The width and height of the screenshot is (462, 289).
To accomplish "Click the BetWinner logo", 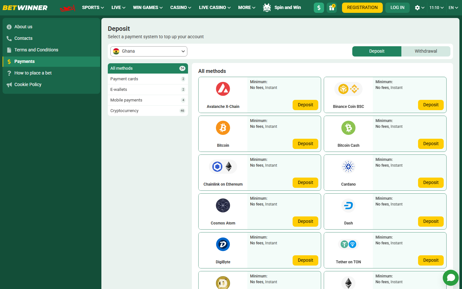I will pyautogui.click(x=25, y=8).
